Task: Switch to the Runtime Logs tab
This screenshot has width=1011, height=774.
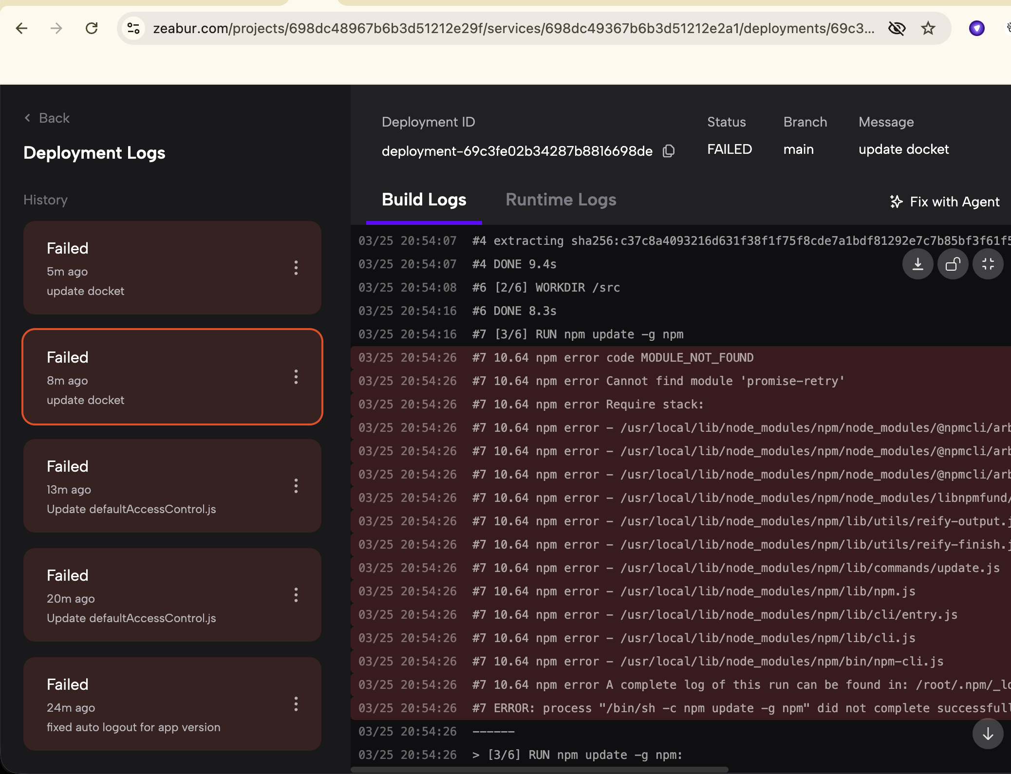Action: coord(561,200)
